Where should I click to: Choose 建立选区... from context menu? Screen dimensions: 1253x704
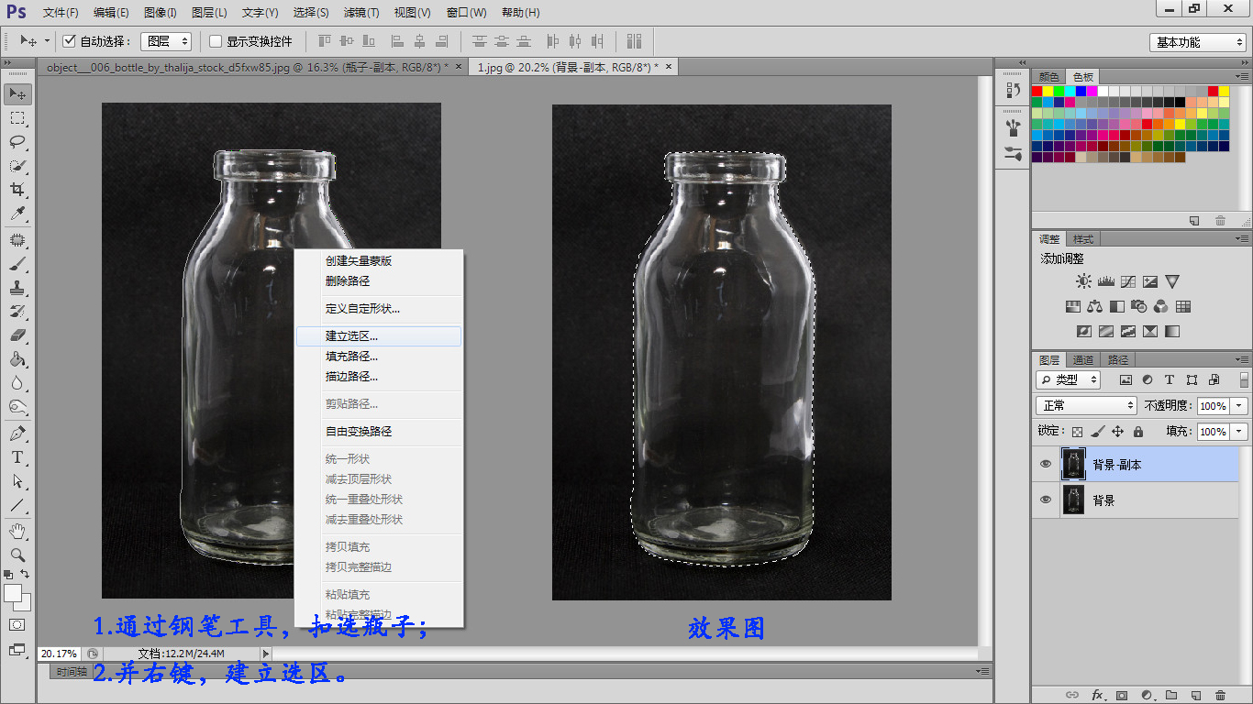(x=379, y=336)
